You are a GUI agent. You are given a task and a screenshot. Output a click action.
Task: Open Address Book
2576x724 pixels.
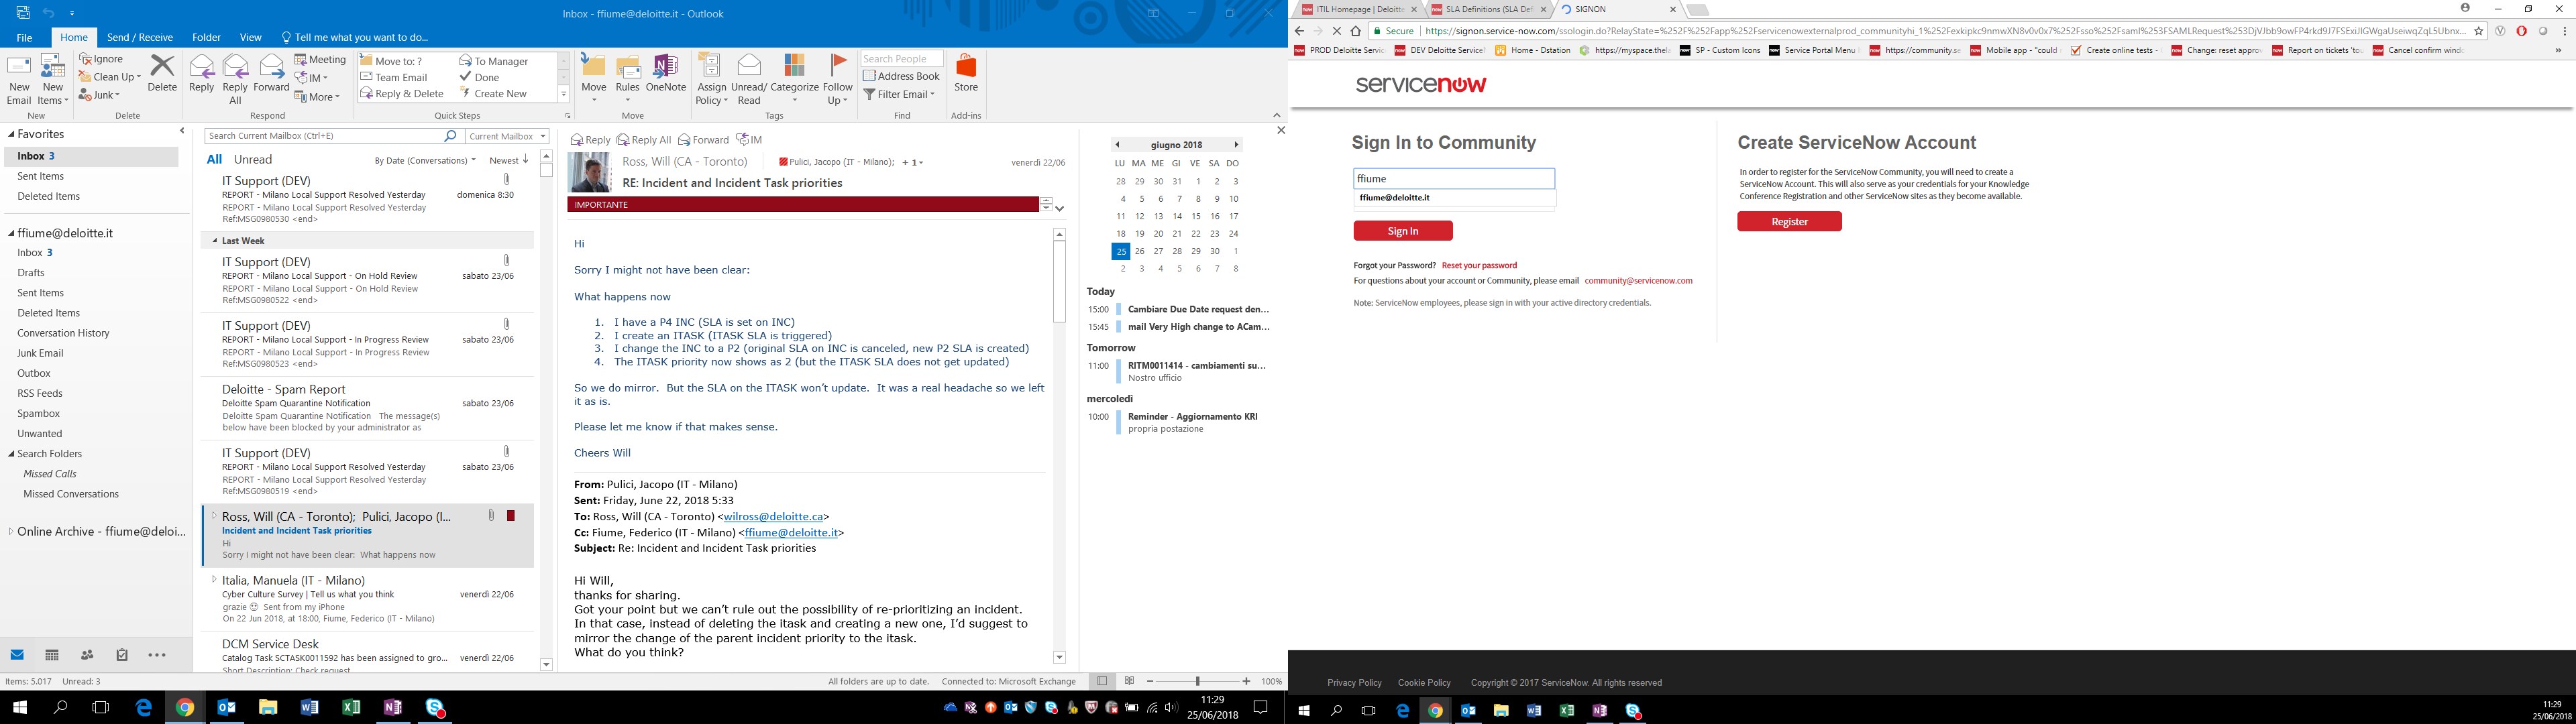coord(901,76)
